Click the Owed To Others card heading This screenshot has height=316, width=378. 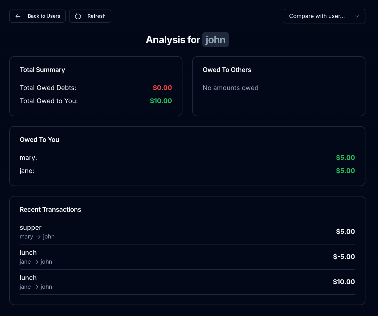(227, 70)
